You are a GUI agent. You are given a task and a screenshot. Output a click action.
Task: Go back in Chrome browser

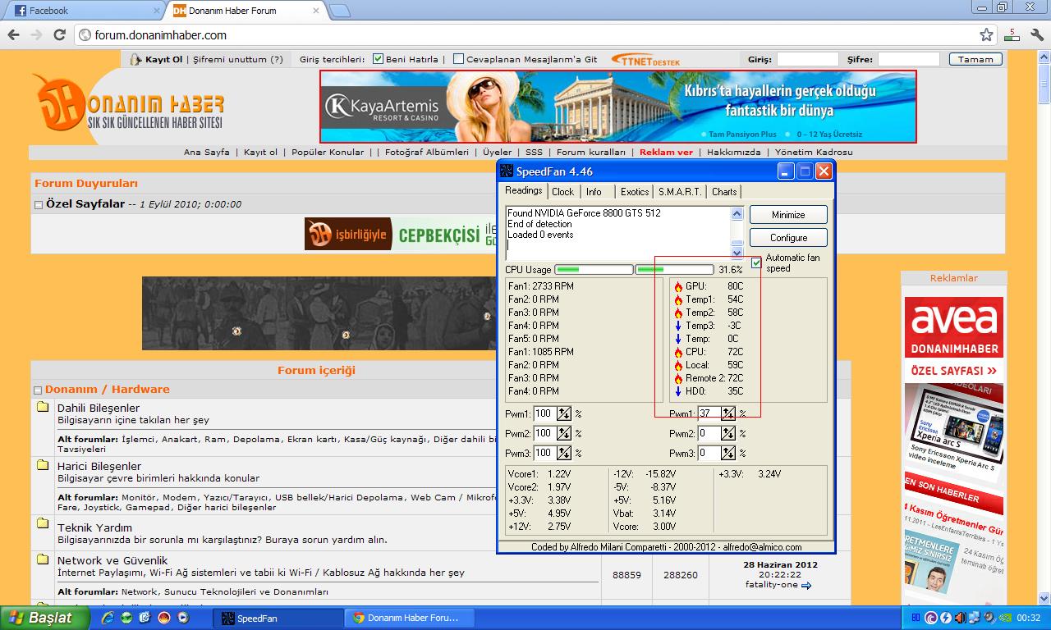[13, 34]
